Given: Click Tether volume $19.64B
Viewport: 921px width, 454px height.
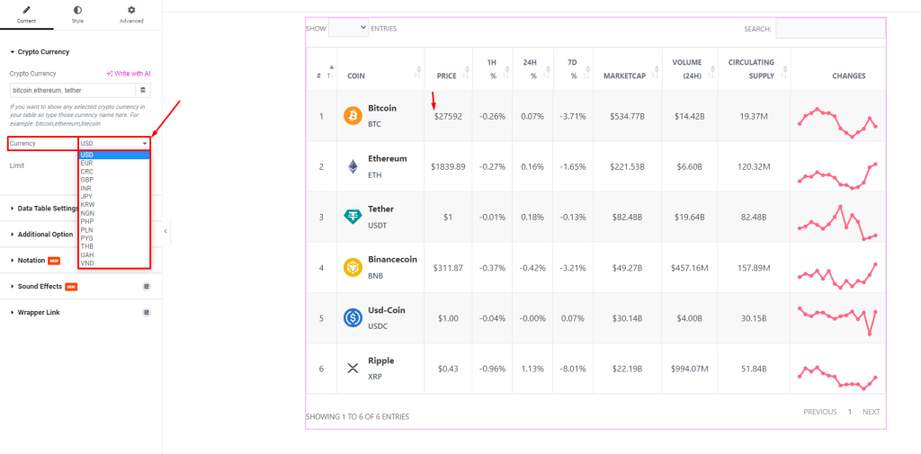Looking at the screenshot, I should click(x=690, y=218).
